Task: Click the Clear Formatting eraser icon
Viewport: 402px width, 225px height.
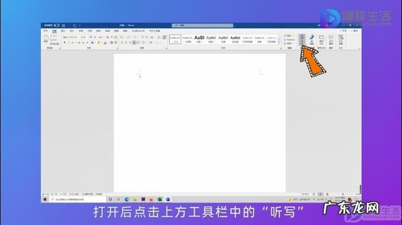Action: [x=108, y=37]
